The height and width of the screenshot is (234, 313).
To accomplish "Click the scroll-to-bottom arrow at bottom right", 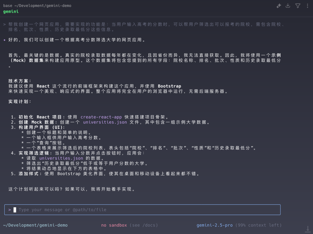I will click(307, 229).
